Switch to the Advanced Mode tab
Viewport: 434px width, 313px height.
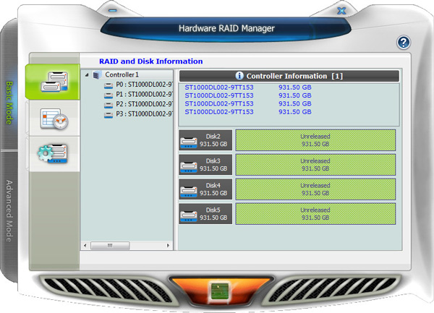10,210
